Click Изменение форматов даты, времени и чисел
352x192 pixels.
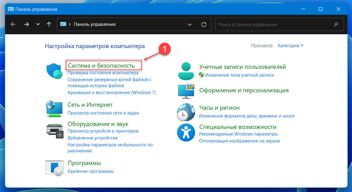tap(247, 116)
